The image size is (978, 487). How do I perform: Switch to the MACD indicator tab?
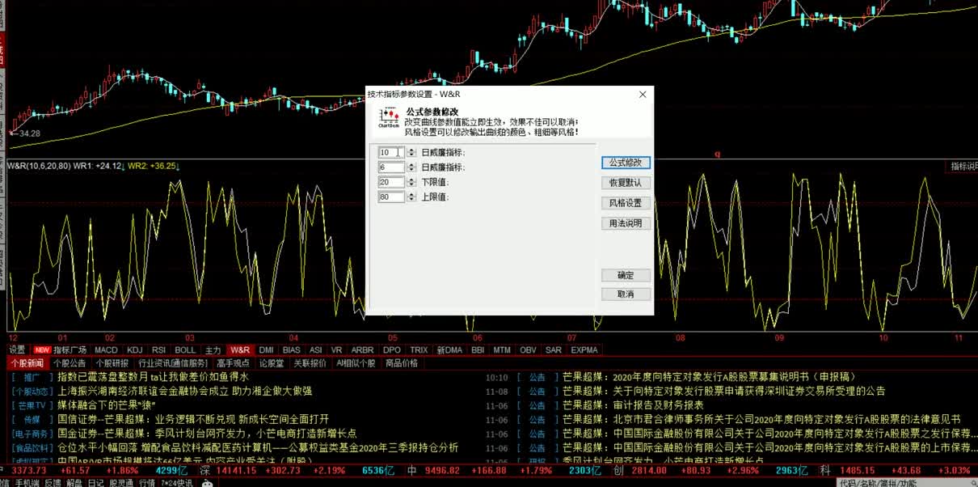106,349
